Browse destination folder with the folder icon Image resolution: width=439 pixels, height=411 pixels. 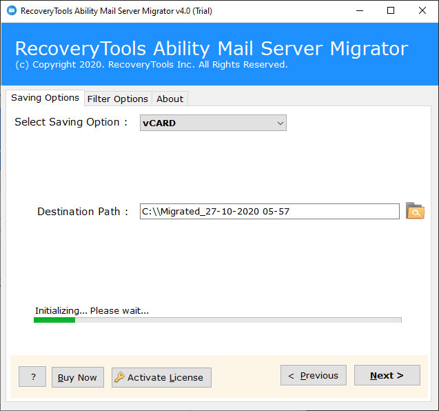coord(415,211)
